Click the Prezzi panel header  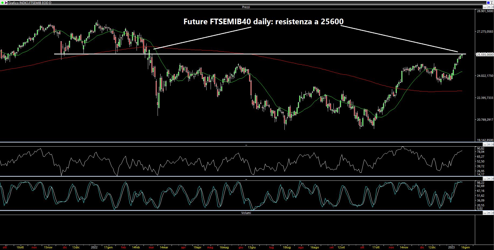click(246, 7)
